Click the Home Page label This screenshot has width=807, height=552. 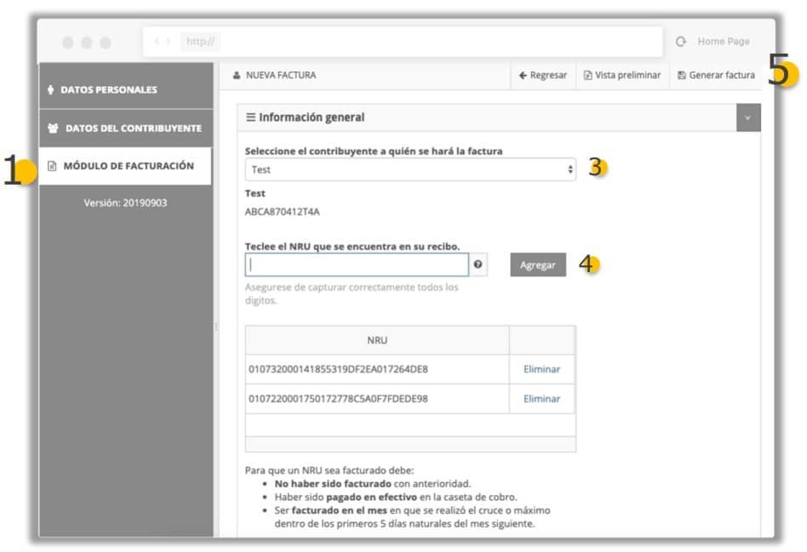723,41
